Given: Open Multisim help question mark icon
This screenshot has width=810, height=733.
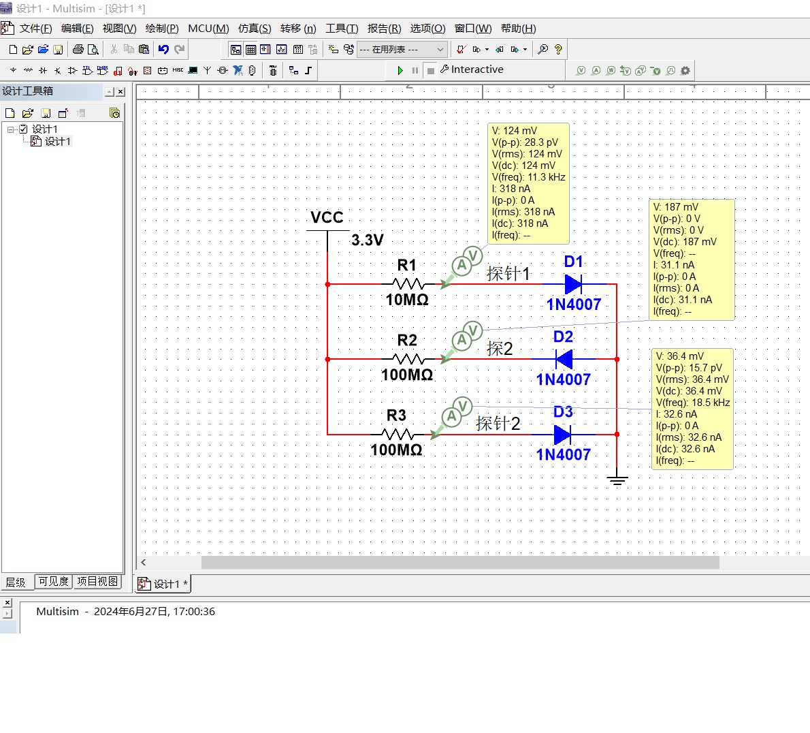Looking at the screenshot, I should coord(558,50).
